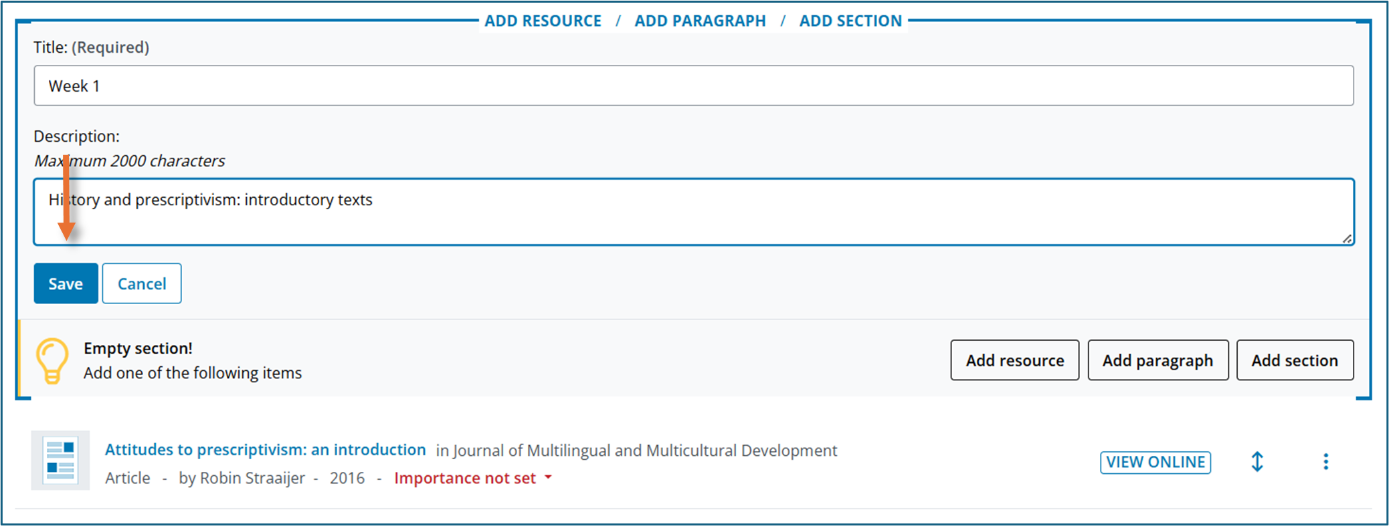This screenshot has height=526, width=1389.
Task: Save the Week 1 section
Action: coord(66,283)
